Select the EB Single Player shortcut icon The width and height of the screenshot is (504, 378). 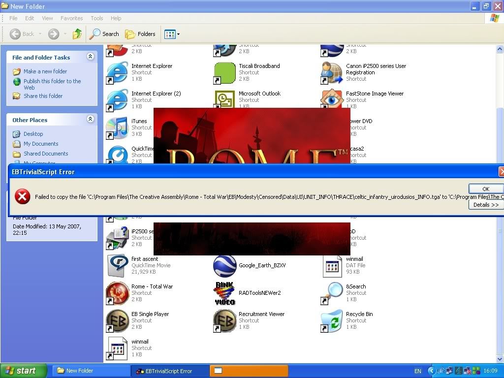[x=117, y=321]
